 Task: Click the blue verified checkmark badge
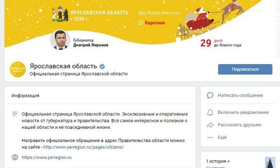(102, 66)
